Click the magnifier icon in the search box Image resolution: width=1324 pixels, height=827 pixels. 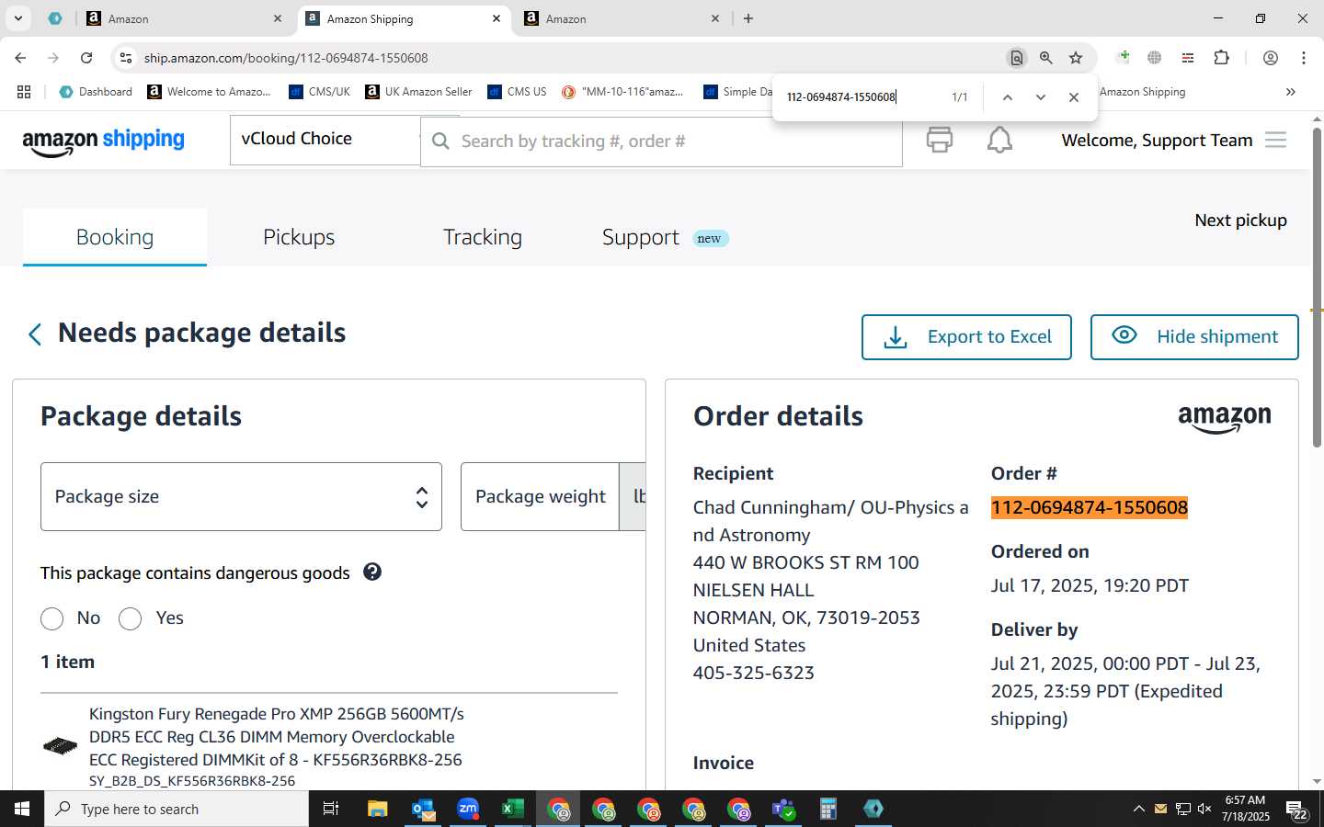(x=440, y=142)
